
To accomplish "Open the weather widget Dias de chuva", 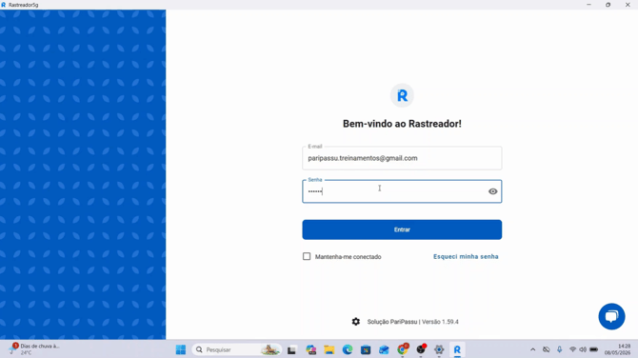I will 35,349.
